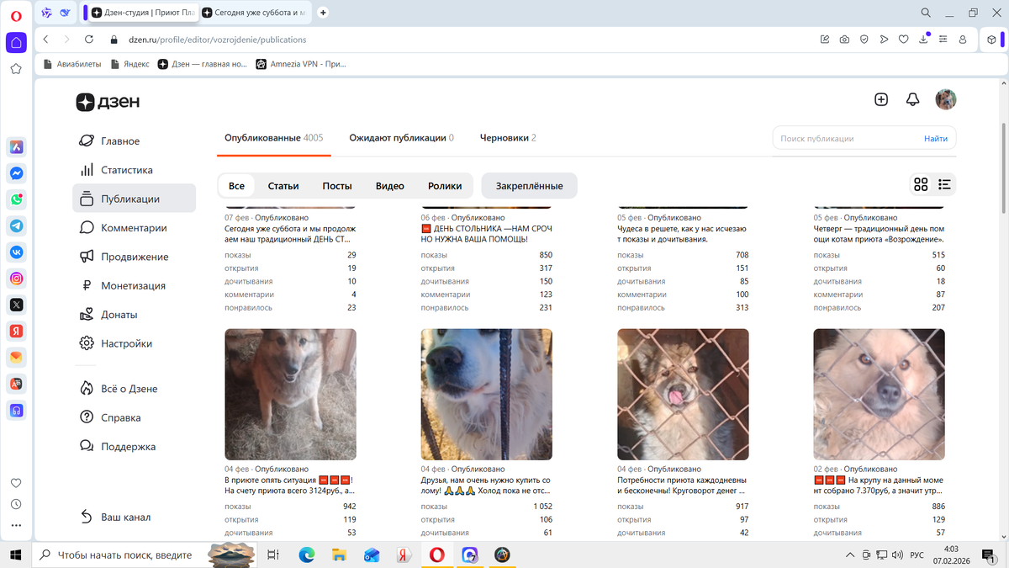Image resolution: width=1009 pixels, height=568 pixels.
Task: Open post thumbnail 'На крупу на данный момент'
Action: point(880,394)
